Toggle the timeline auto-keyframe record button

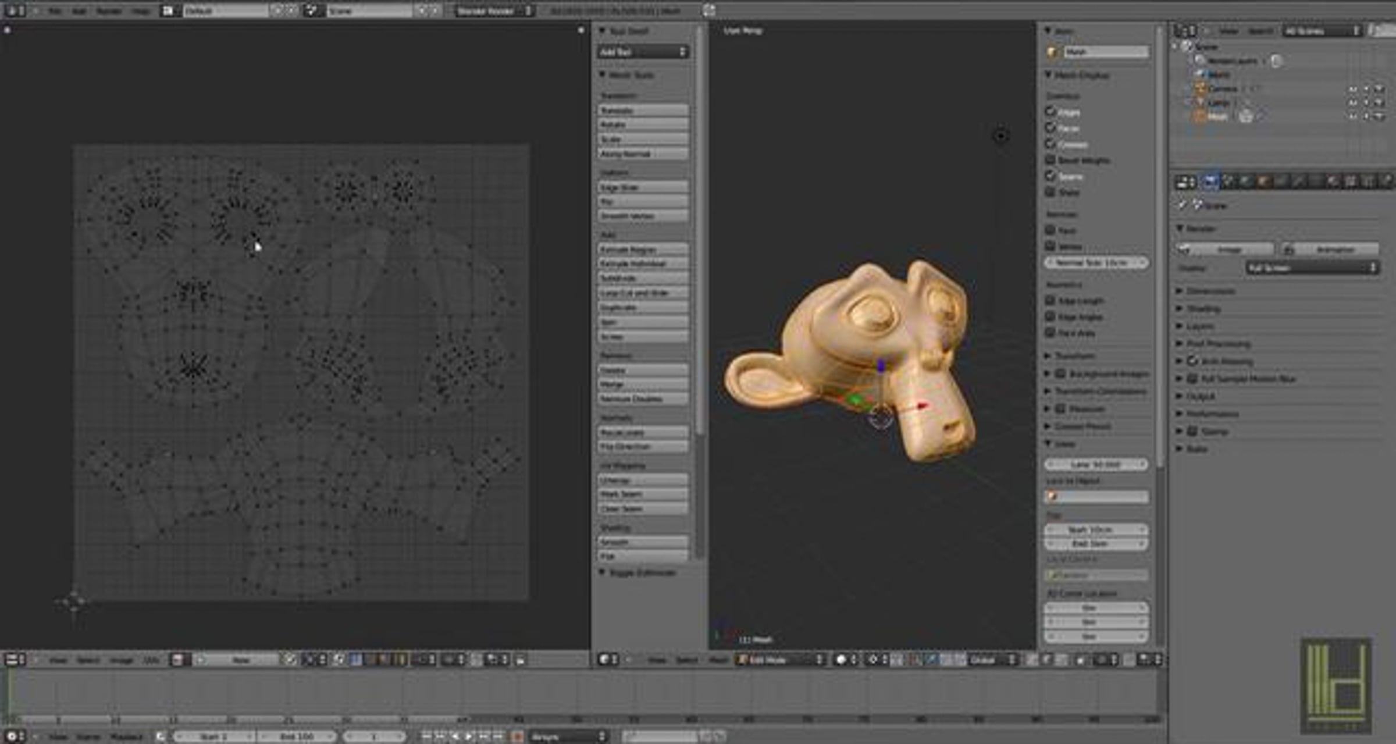pyautogui.click(x=517, y=736)
